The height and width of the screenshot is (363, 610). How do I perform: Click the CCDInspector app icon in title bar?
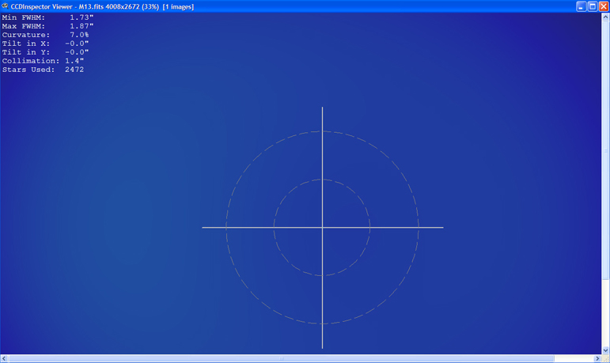(5, 6)
